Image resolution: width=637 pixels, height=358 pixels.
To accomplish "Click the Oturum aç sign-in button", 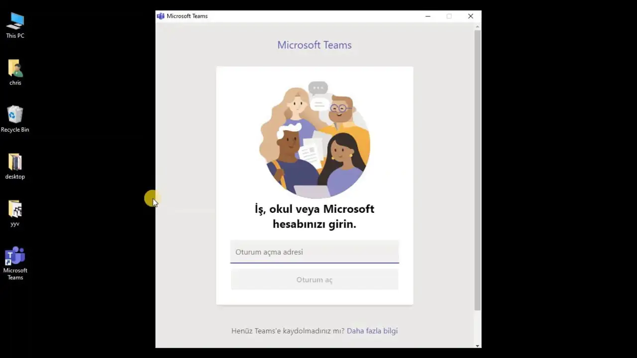I will (315, 279).
